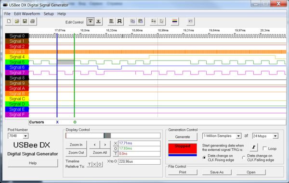Click the File Control Print button
The image size is (289, 183).
coord(183,172)
